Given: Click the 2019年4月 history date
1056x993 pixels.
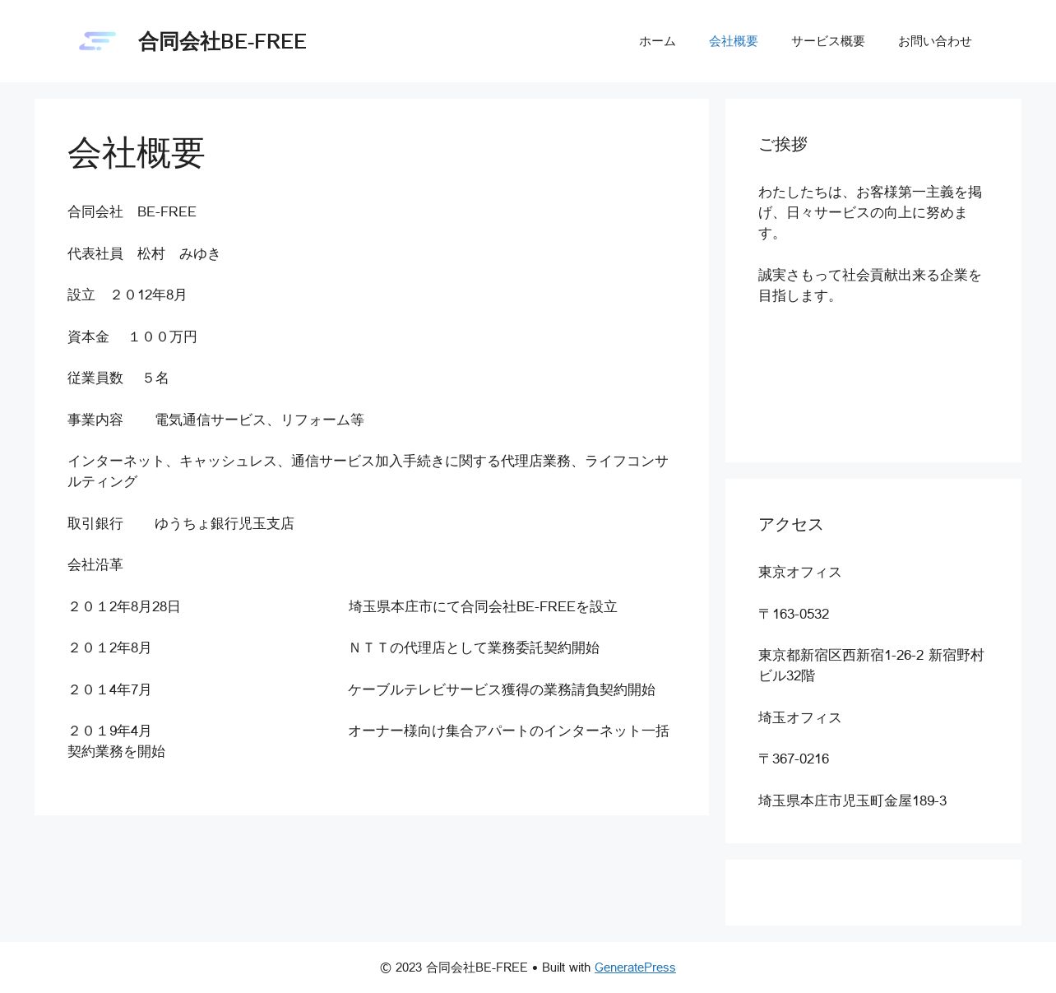Looking at the screenshot, I should [x=109, y=731].
